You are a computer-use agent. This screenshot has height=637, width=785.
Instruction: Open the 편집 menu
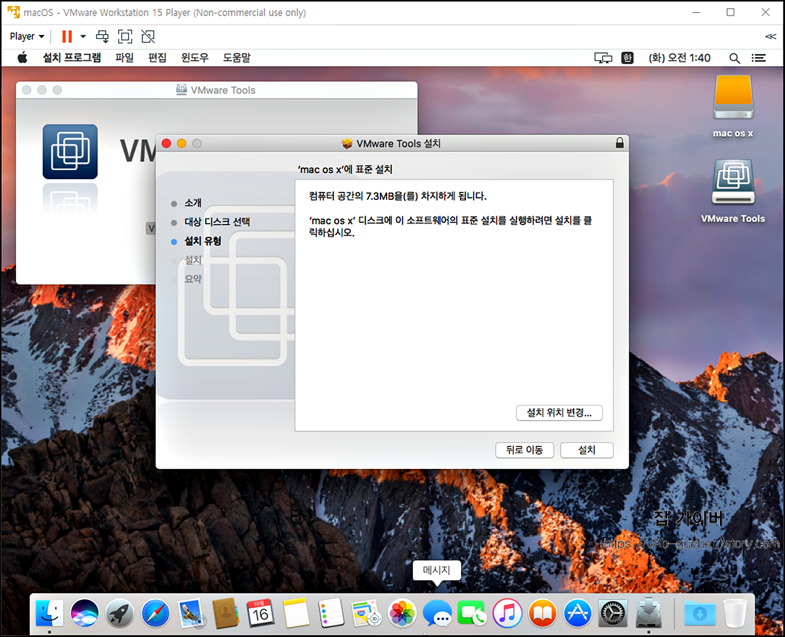pos(157,58)
